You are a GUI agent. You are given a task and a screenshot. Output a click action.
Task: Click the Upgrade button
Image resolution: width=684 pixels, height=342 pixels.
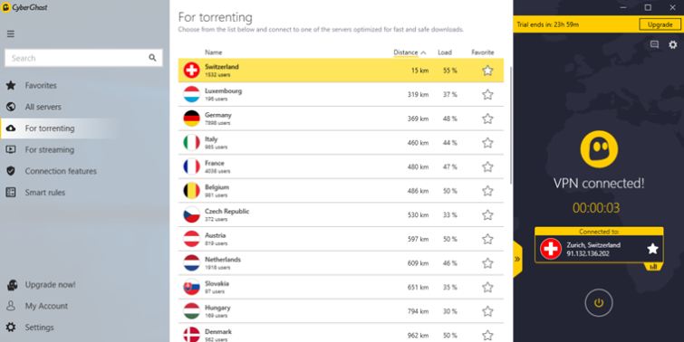(x=660, y=24)
